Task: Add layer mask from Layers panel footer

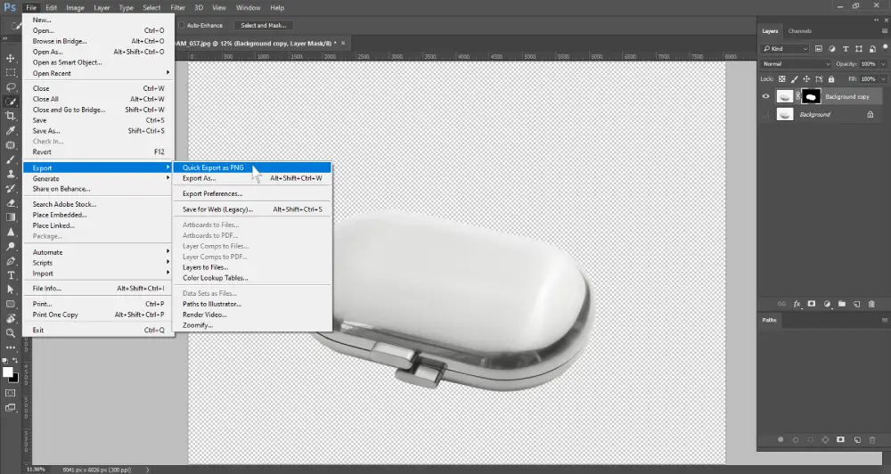Action: [812, 304]
